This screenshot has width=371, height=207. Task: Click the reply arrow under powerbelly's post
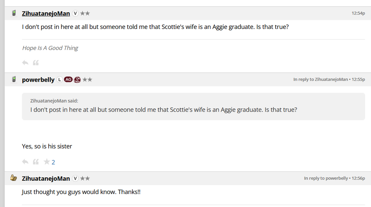pyautogui.click(x=25, y=162)
